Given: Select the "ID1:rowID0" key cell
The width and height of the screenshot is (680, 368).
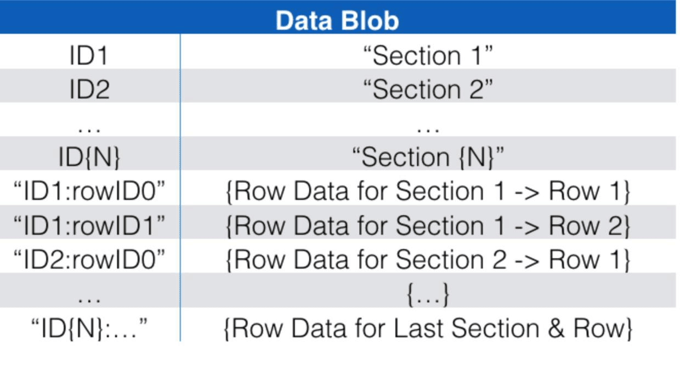Looking at the screenshot, I should pyautogui.click(x=89, y=191).
